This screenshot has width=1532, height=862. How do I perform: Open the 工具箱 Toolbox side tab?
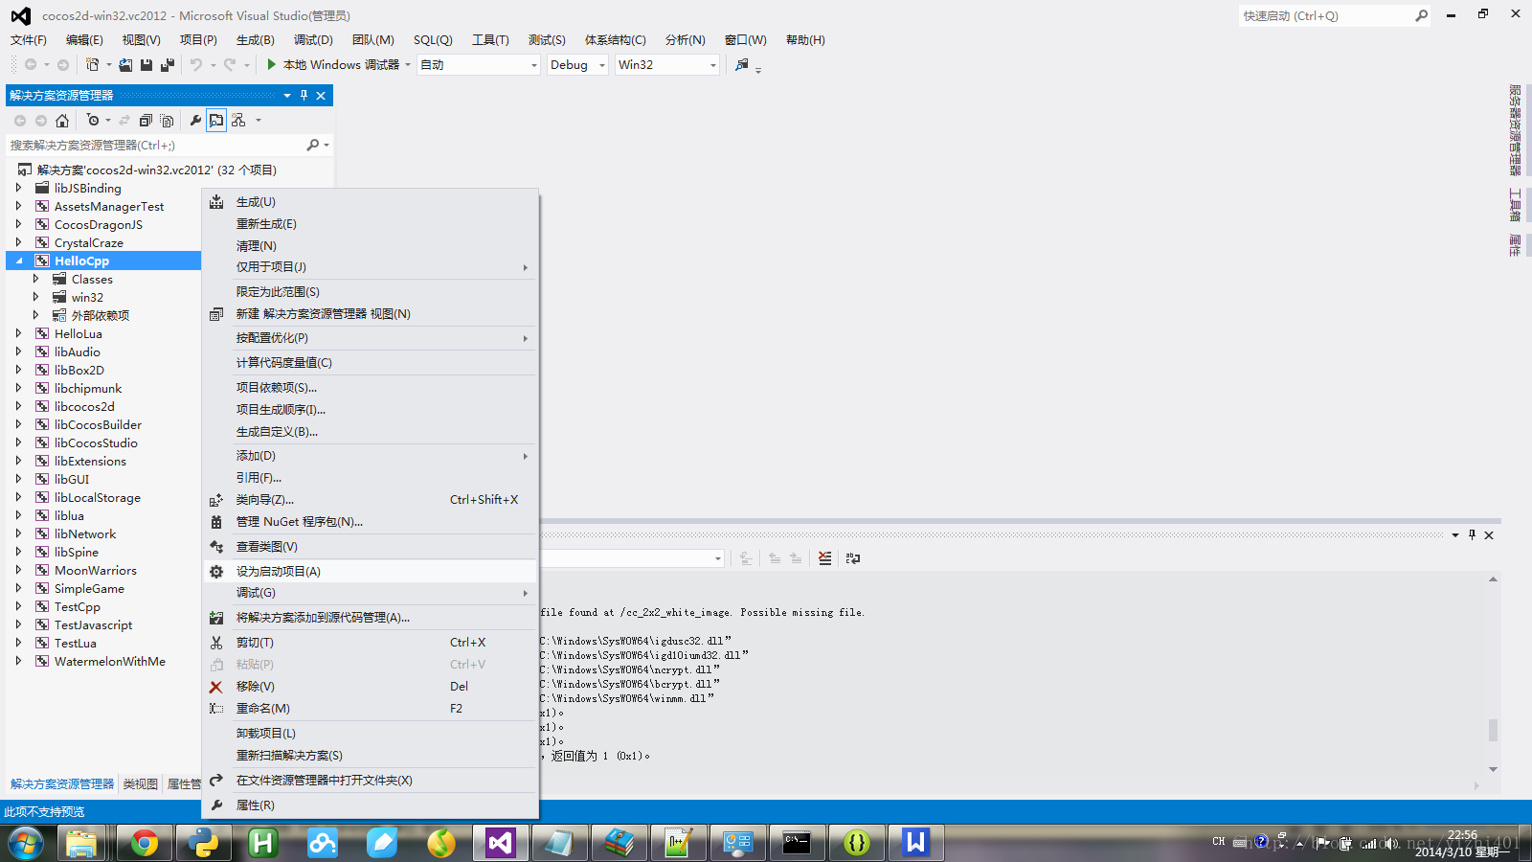tap(1515, 205)
